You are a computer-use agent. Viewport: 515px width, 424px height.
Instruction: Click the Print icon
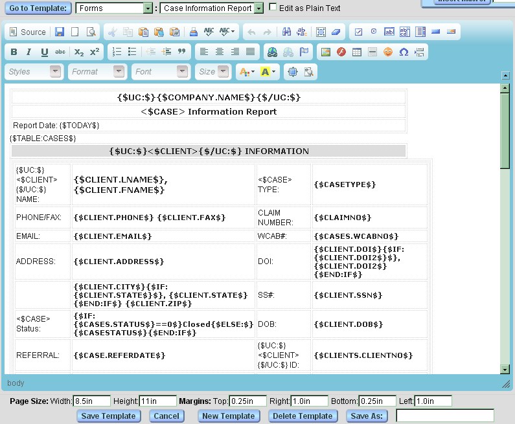[194, 32]
